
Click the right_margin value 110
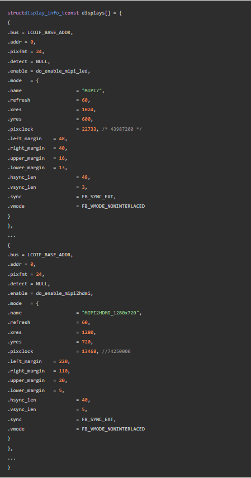point(63,371)
